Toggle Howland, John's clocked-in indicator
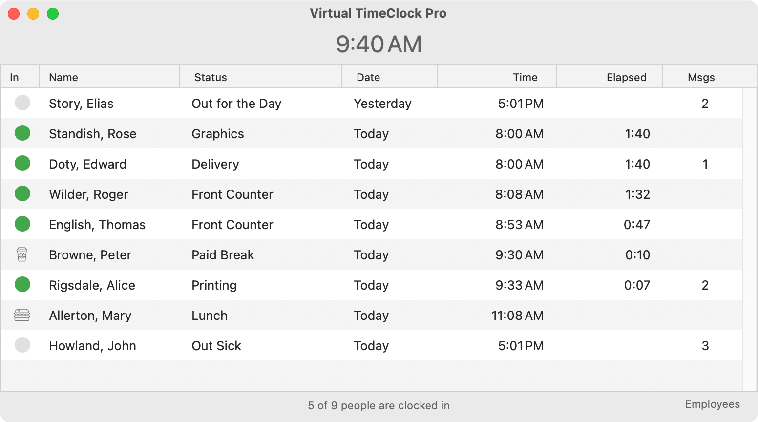Viewport: 758px width, 422px height. click(x=22, y=345)
